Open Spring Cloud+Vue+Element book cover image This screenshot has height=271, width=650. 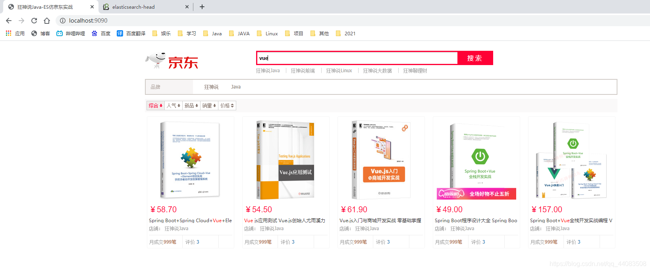[x=191, y=160]
